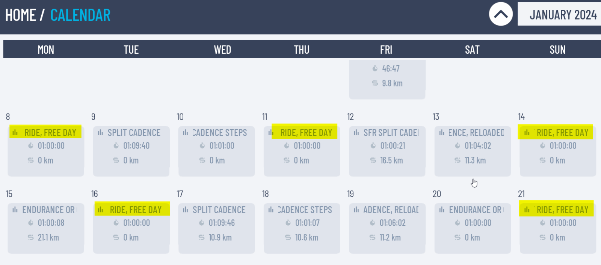Click the day number 16
Image resolution: width=601 pixels, height=265 pixels.
pyautogui.click(x=94, y=194)
